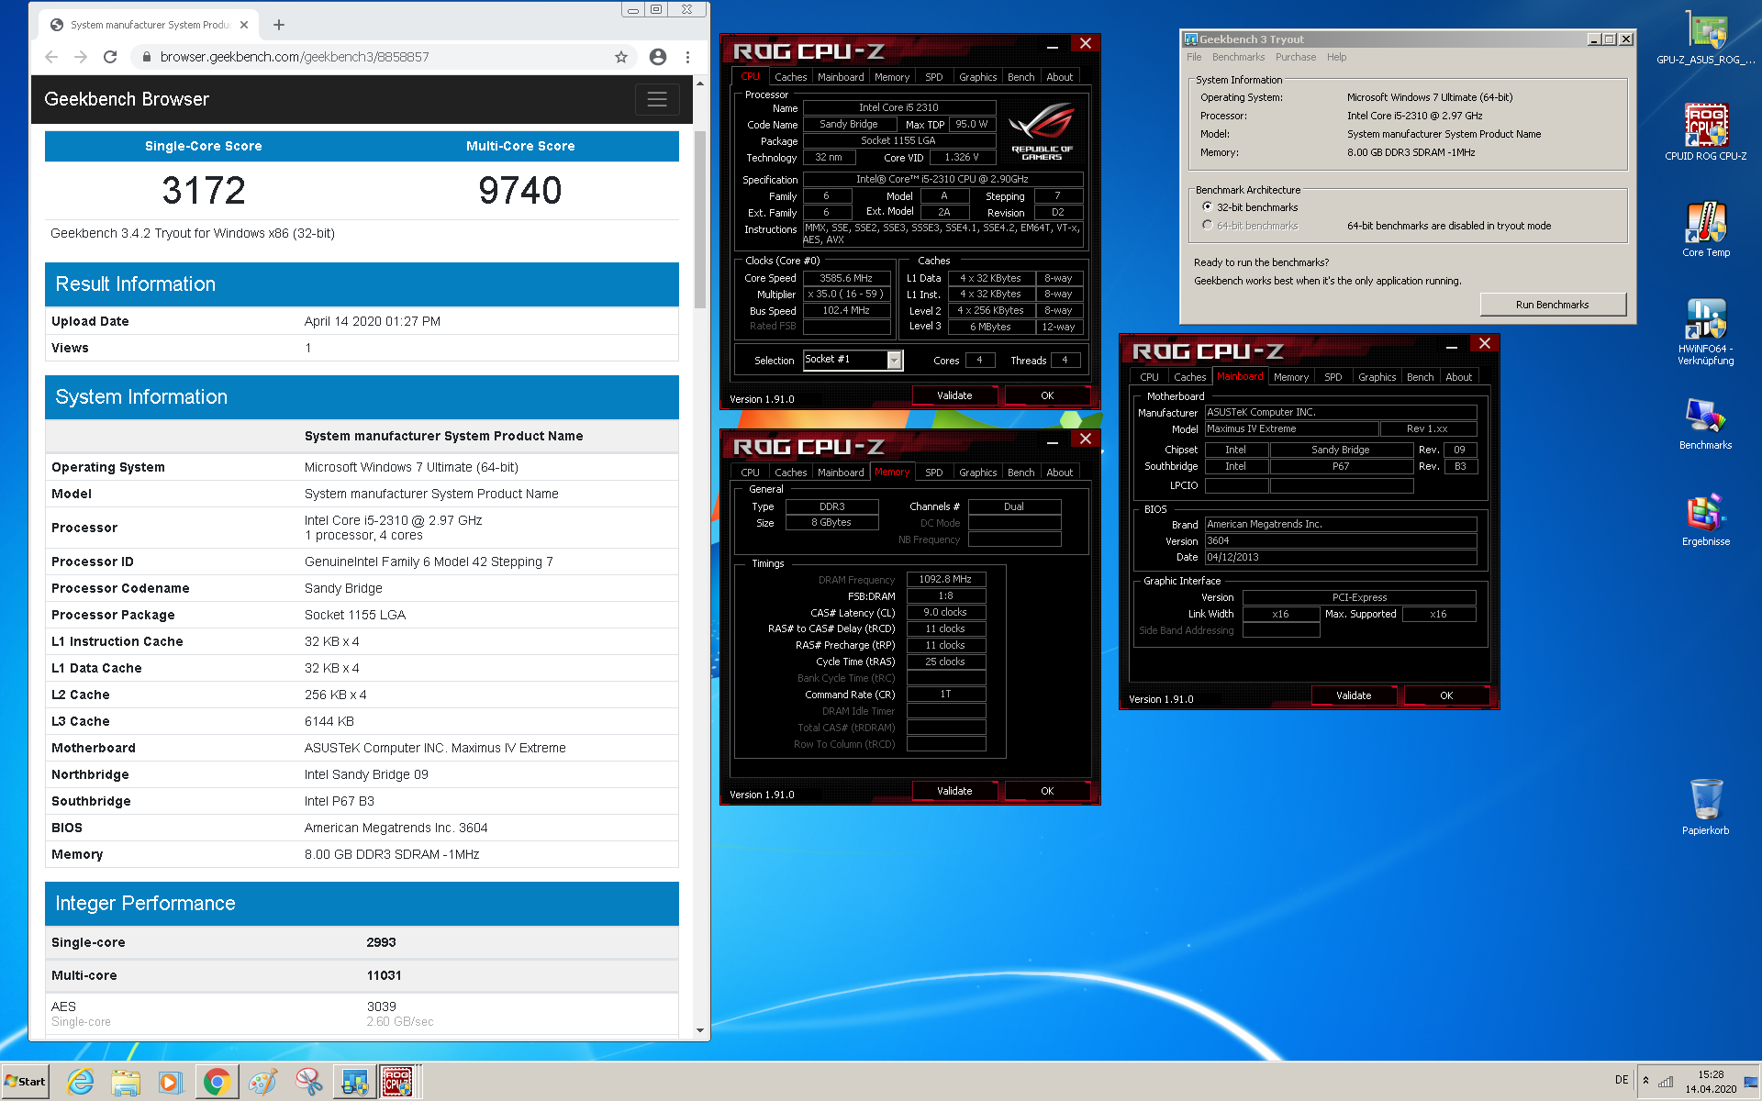Click the multi-core score 9740
The image size is (1762, 1101).
tap(520, 191)
